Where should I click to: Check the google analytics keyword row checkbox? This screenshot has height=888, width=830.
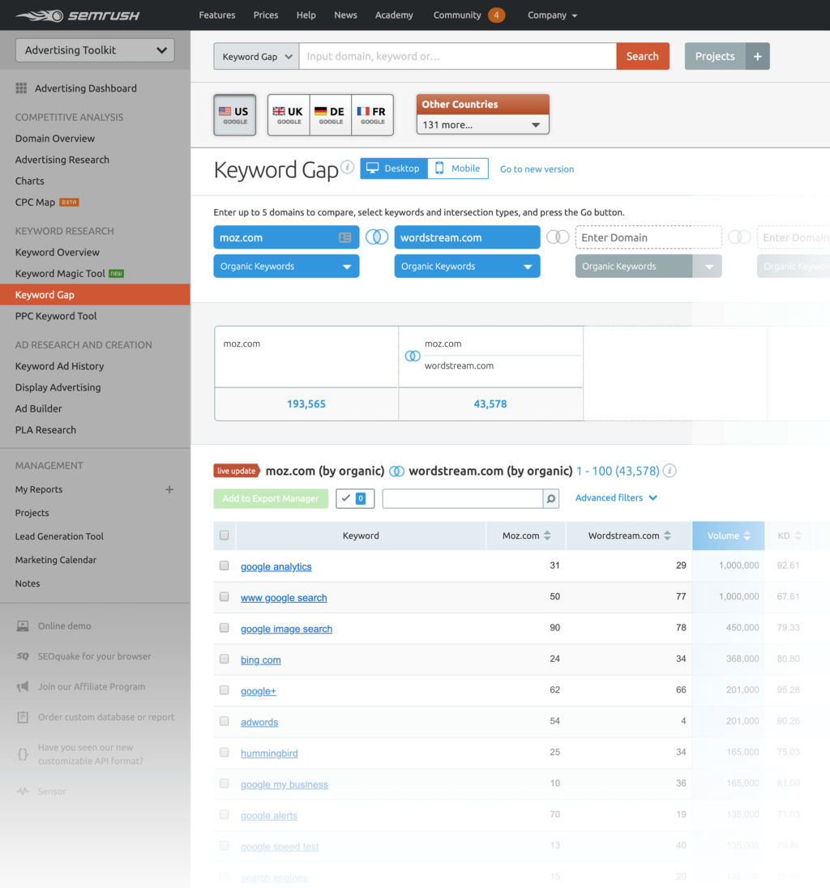point(224,566)
